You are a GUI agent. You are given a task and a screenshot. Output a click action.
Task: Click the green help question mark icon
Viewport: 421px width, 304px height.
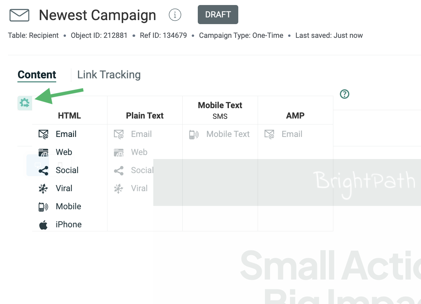(344, 94)
